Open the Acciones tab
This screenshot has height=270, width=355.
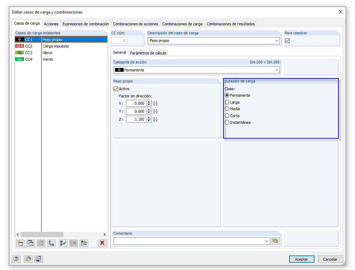[51, 24]
